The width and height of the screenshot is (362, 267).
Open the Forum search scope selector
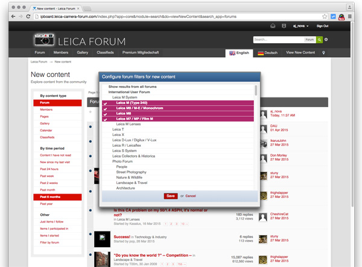[309, 40]
